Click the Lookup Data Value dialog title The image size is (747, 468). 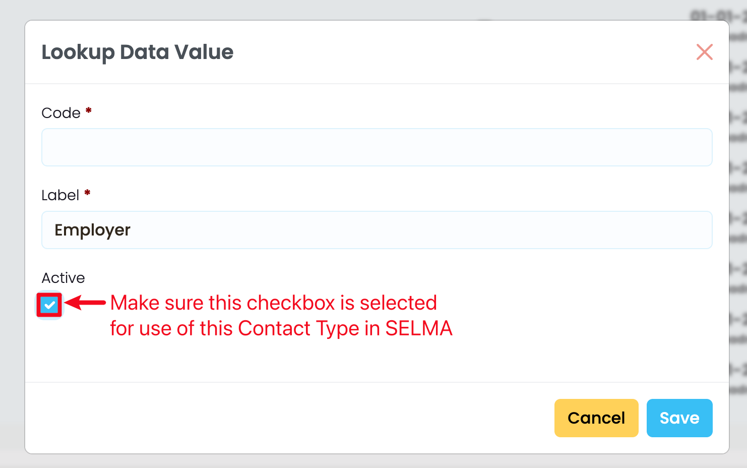(x=137, y=52)
